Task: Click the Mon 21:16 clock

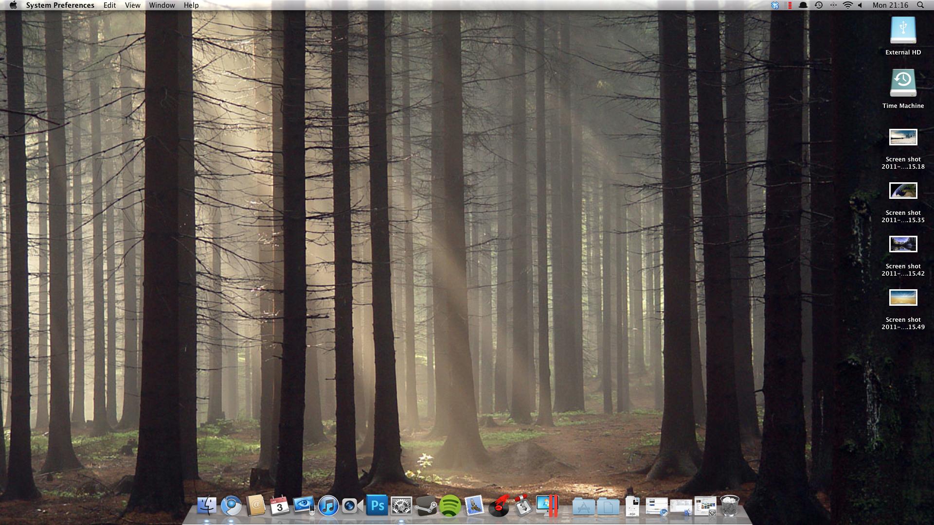Action: pos(890,5)
